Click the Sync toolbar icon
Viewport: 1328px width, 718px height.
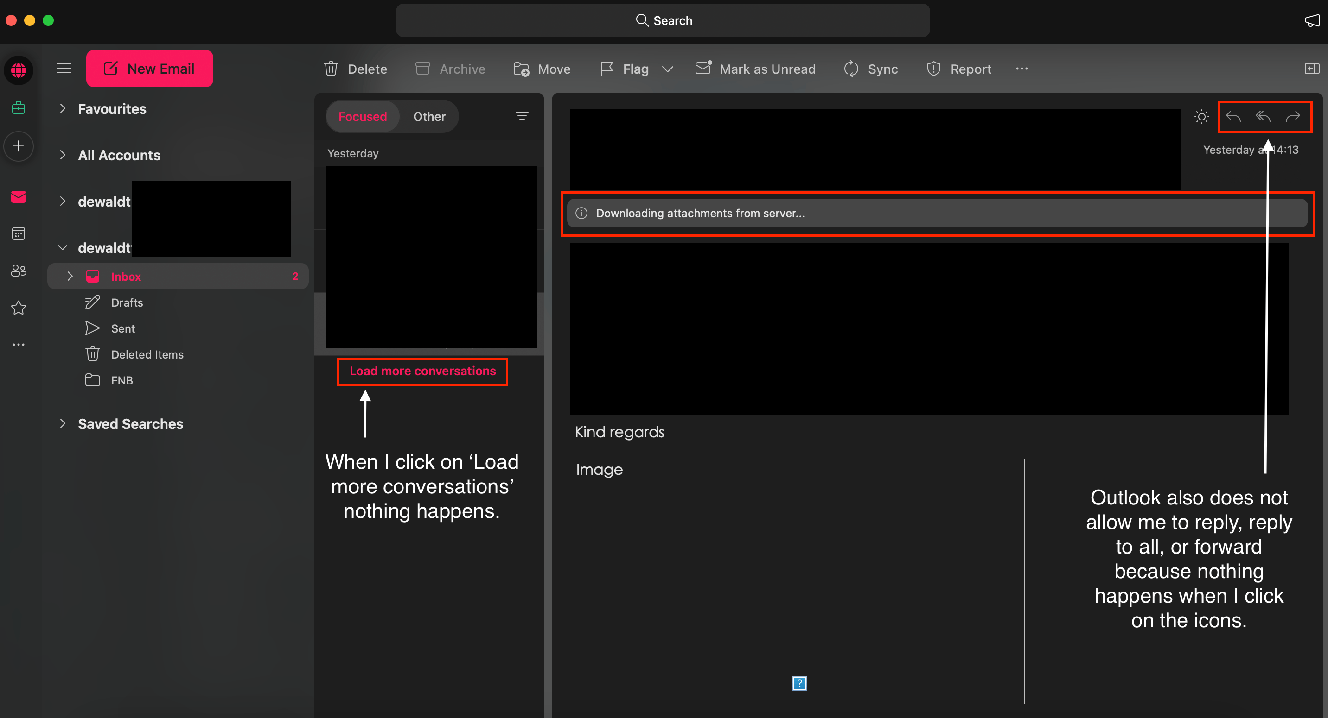coord(851,69)
